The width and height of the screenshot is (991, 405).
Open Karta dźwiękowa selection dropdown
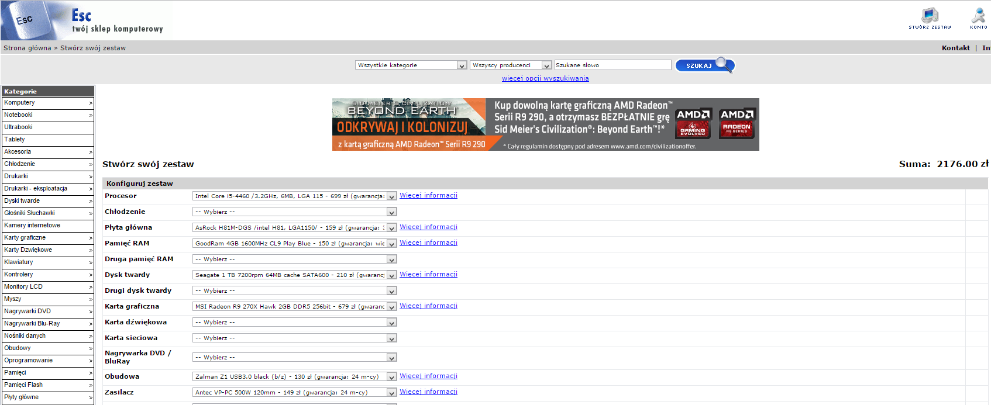295,322
